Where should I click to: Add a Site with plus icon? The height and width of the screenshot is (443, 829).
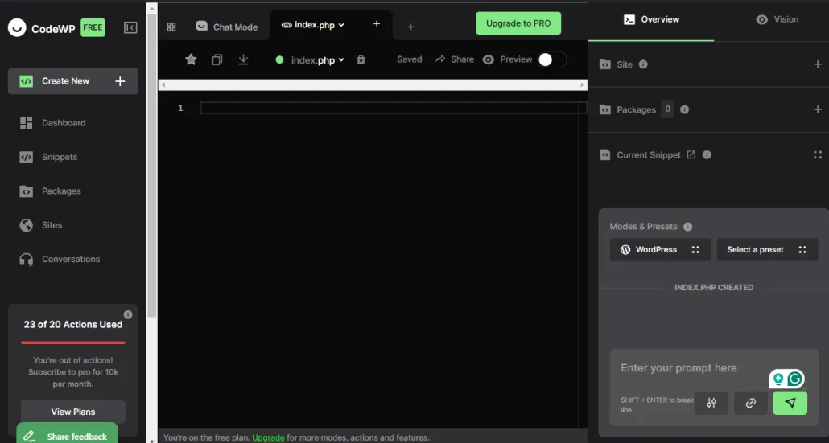click(818, 64)
